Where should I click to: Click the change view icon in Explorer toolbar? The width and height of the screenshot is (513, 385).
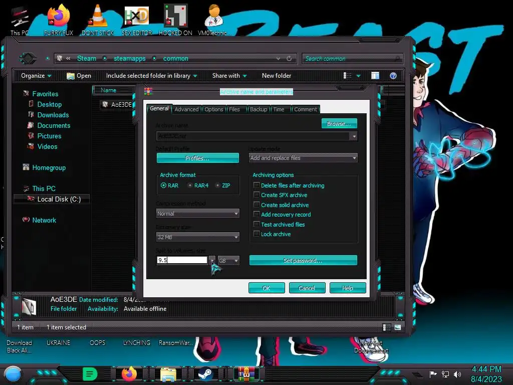[x=348, y=76]
